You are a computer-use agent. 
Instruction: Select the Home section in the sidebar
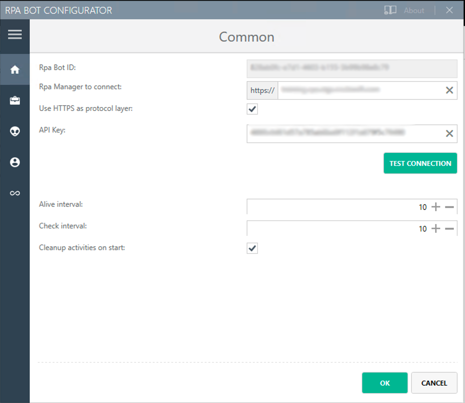point(15,70)
